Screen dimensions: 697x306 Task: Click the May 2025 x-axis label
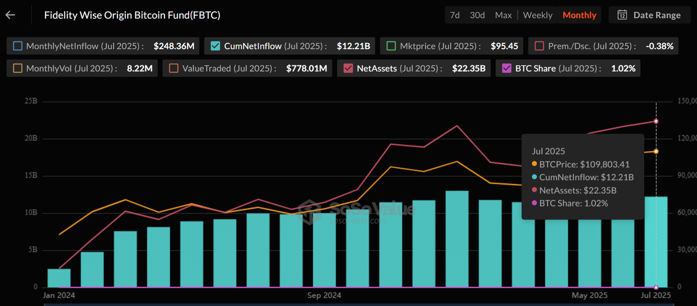[589, 295]
